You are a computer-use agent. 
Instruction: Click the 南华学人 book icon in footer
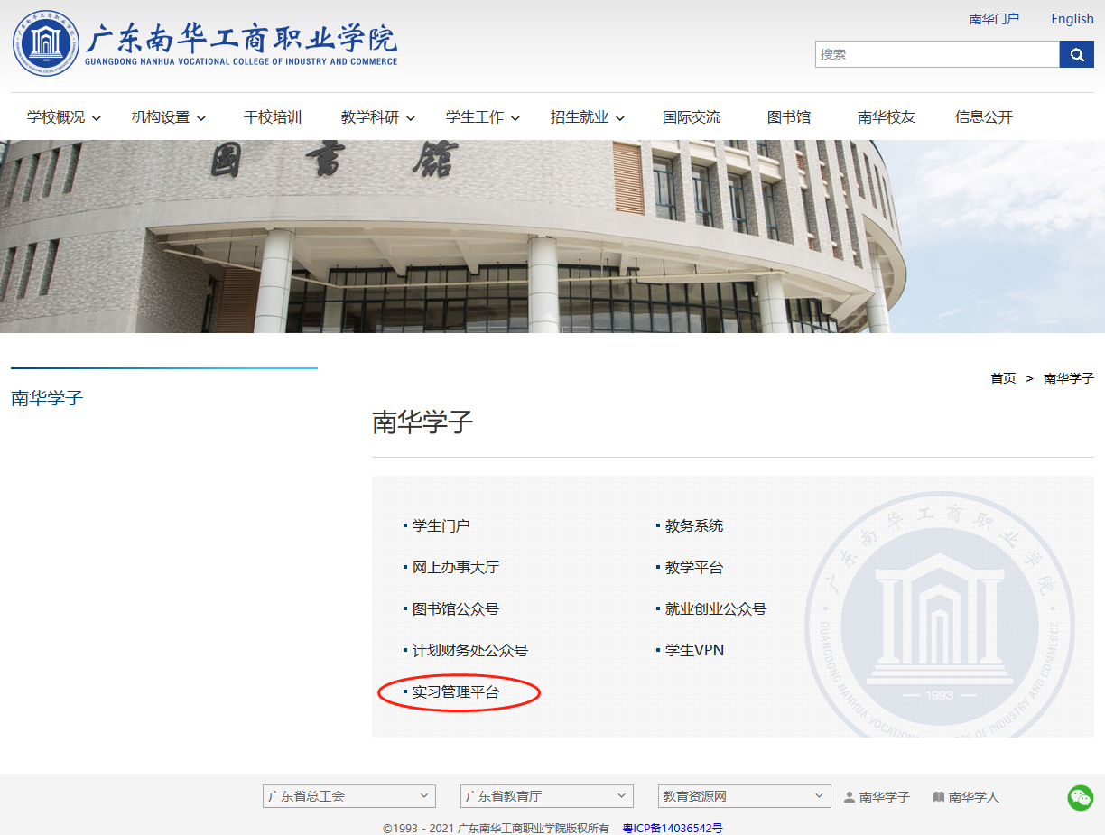[938, 797]
